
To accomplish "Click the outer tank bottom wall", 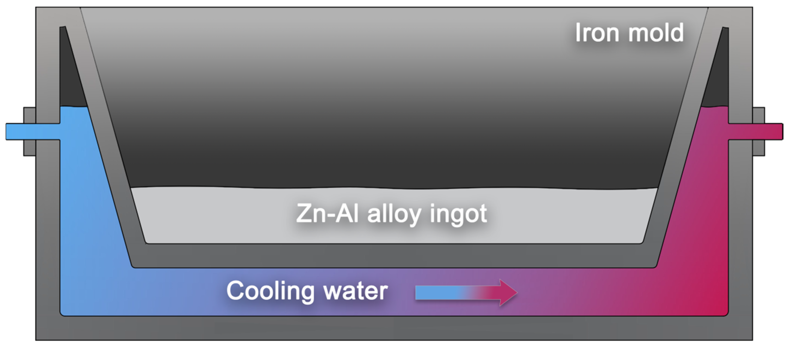I will pos(394,328).
